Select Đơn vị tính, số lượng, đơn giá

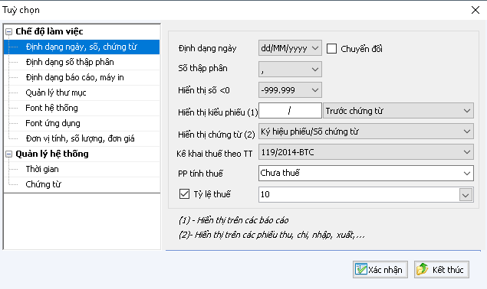[80, 138]
